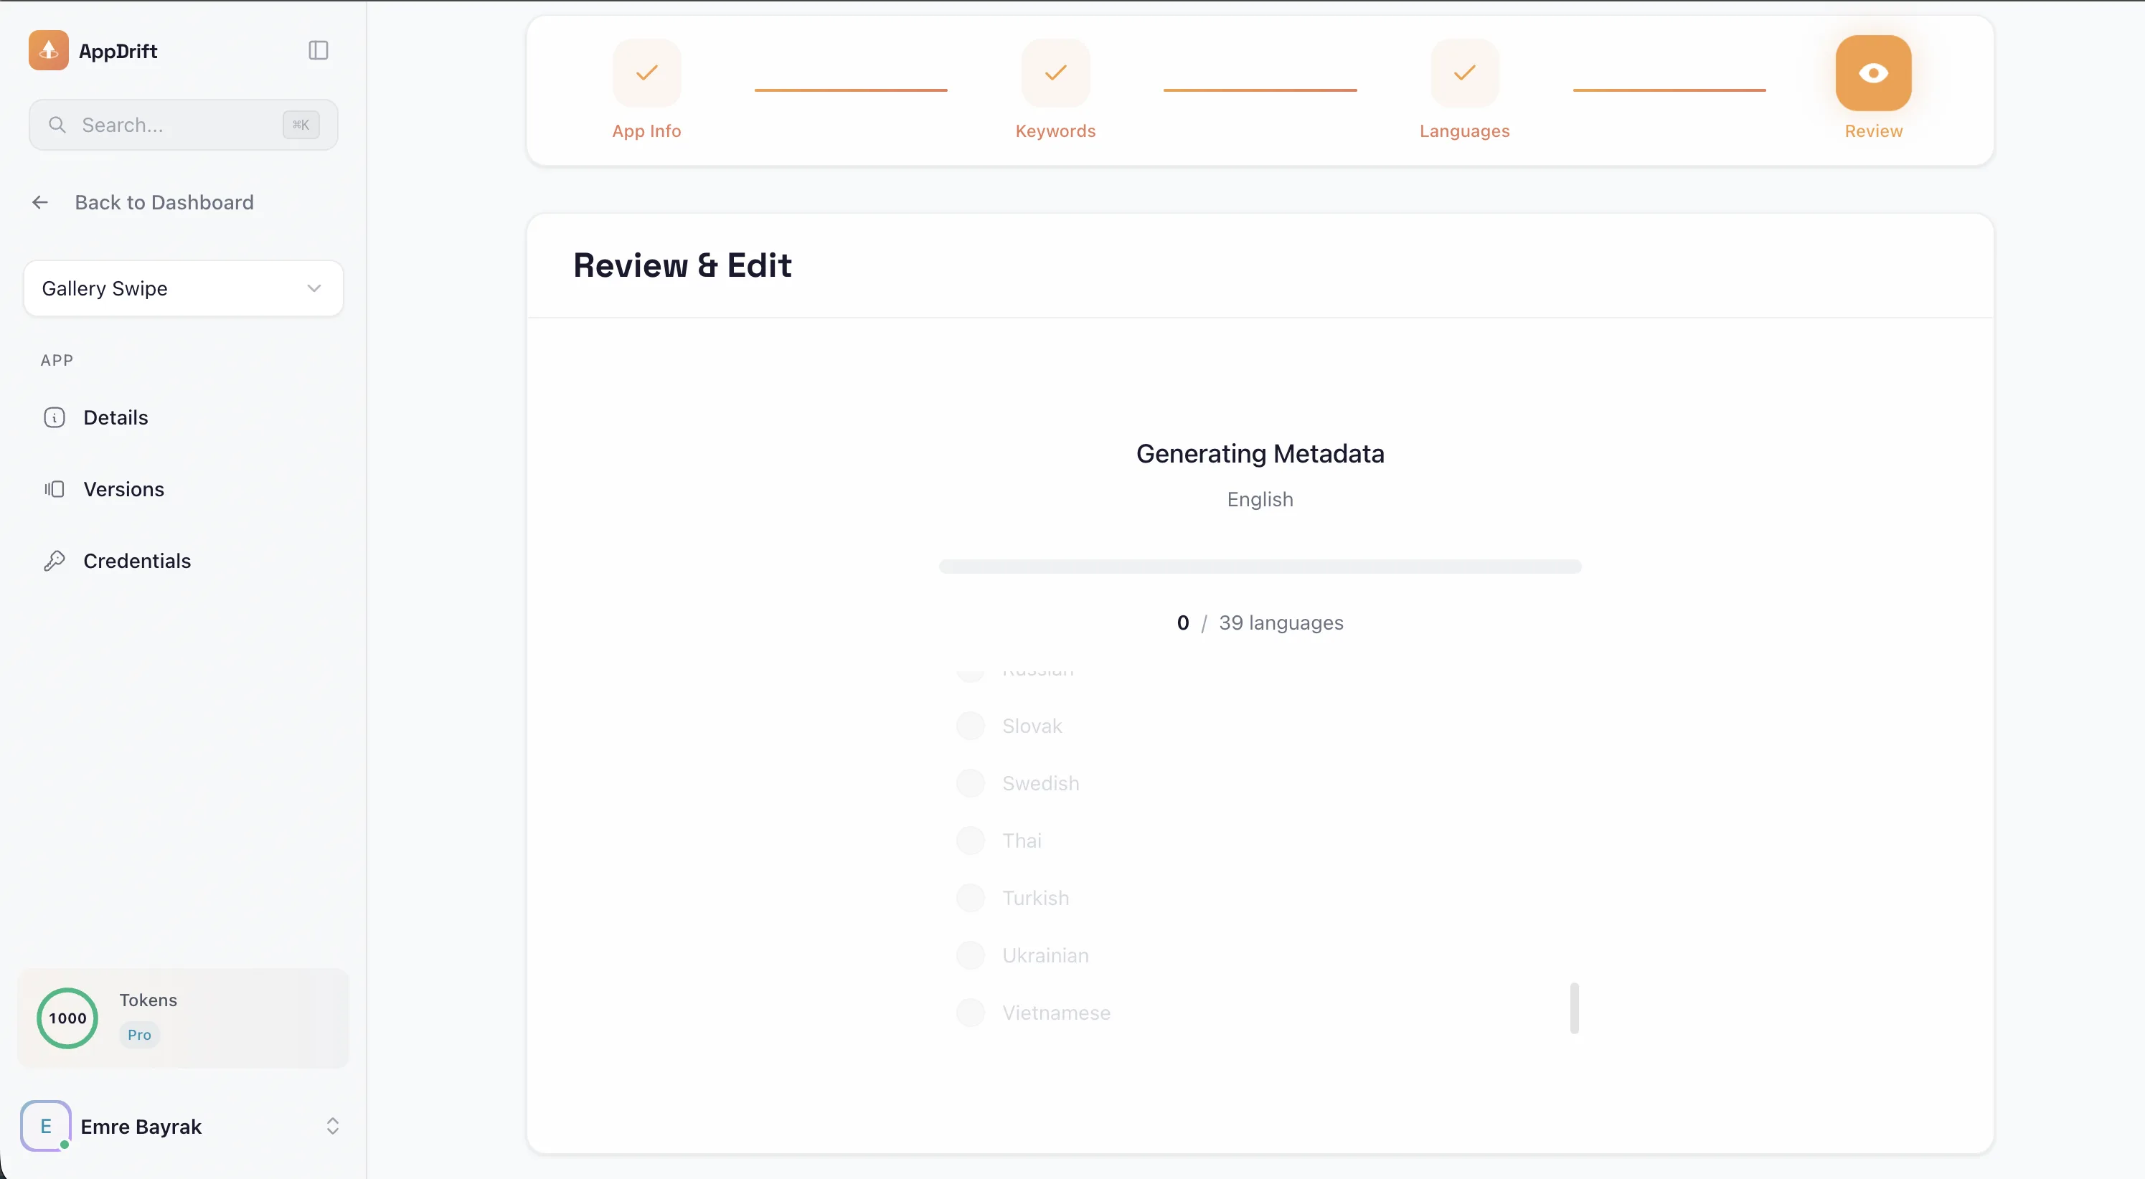Click the Swedish status circle
2145x1179 pixels.
(971, 784)
